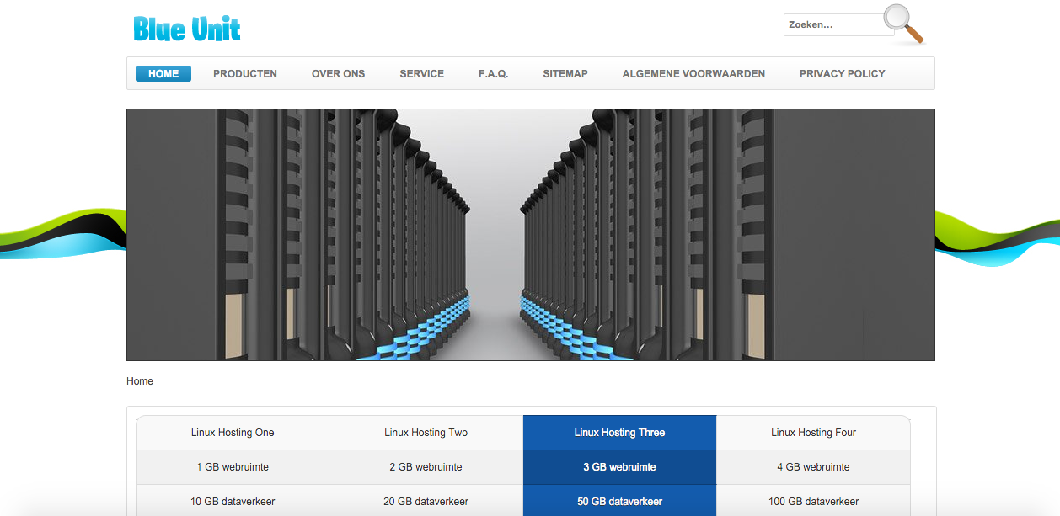1060x516 pixels.
Task: Click the 3 GB webruimte cell
Action: pos(619,467)
